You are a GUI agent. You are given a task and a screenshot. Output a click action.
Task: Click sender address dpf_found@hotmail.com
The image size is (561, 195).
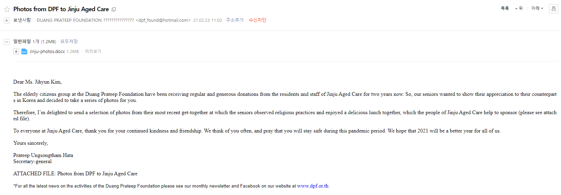tap(163, 20)
